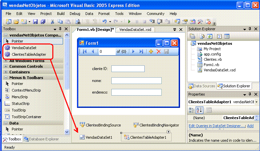This screenshot has width=260, height=151.
Task: Click the Undo arrow icon
Action: tap(104, 22)
